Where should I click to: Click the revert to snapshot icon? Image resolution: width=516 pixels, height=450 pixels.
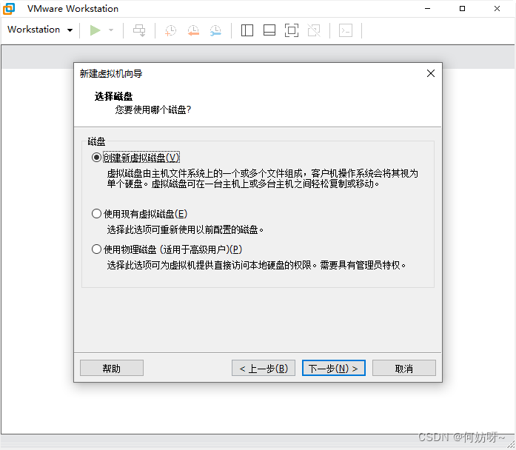pos(193,30)
